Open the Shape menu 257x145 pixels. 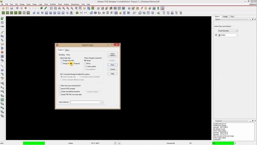tap(35, 4)
